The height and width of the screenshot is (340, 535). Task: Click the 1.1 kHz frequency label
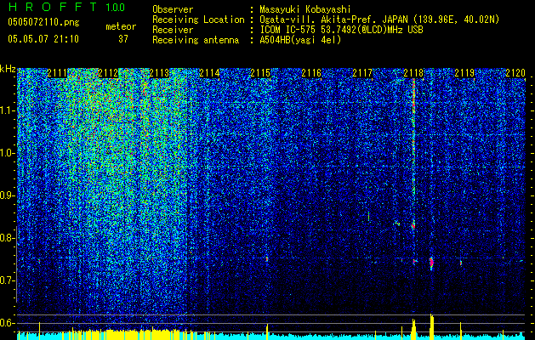click(x=8, y=110)
